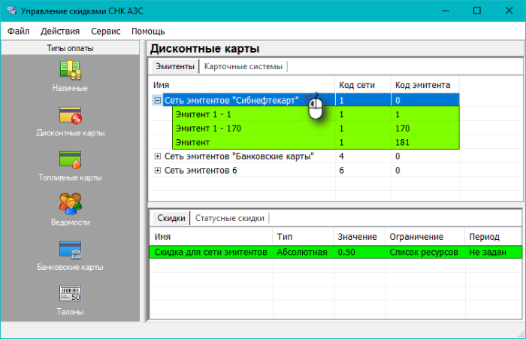Expand the Банковские карты emitter network

point(157,156)
